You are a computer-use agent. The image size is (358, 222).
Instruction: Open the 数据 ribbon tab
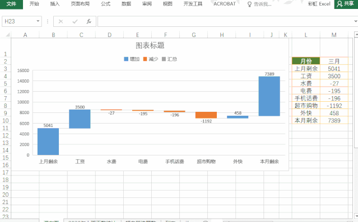pyautogui.click(x=126, y=4)
